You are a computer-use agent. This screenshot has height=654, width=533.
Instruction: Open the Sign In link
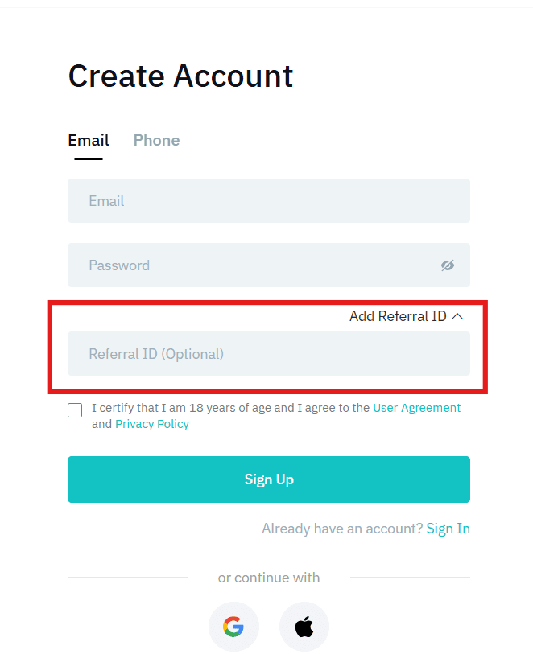448,529
